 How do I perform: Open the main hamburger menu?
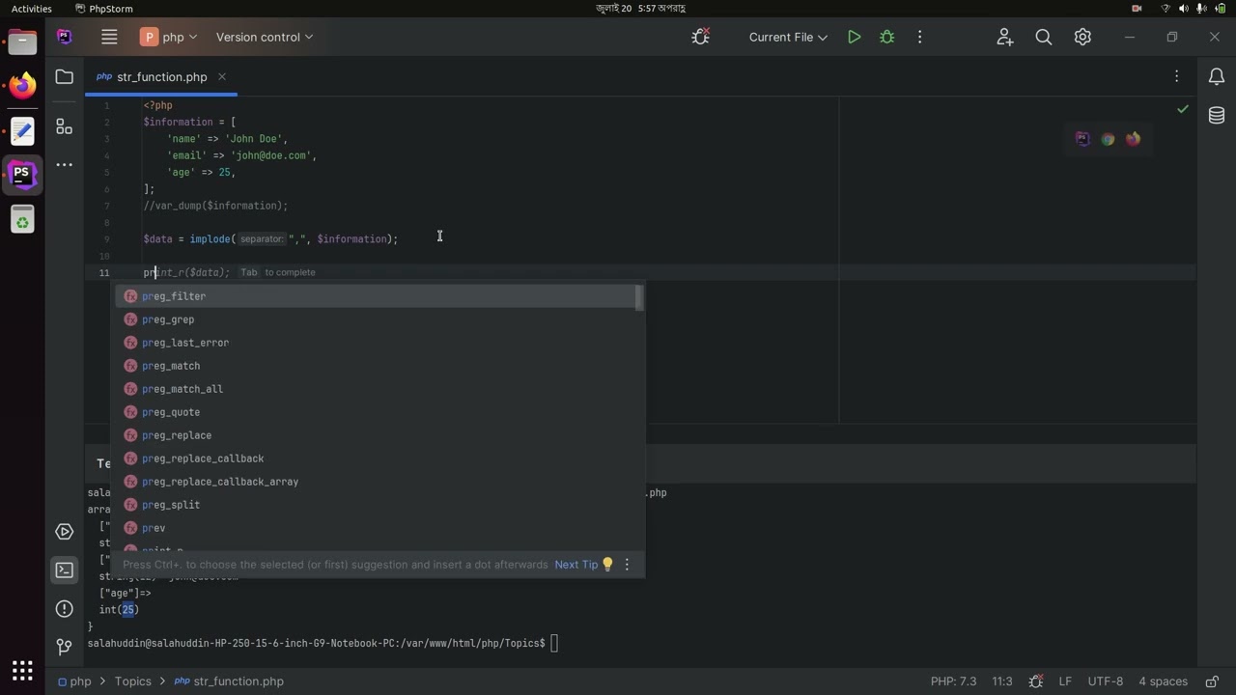[109, 37]
